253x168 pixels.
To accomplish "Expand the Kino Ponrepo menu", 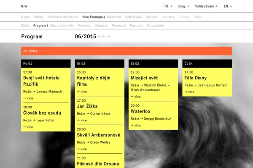I will (94, 17).
